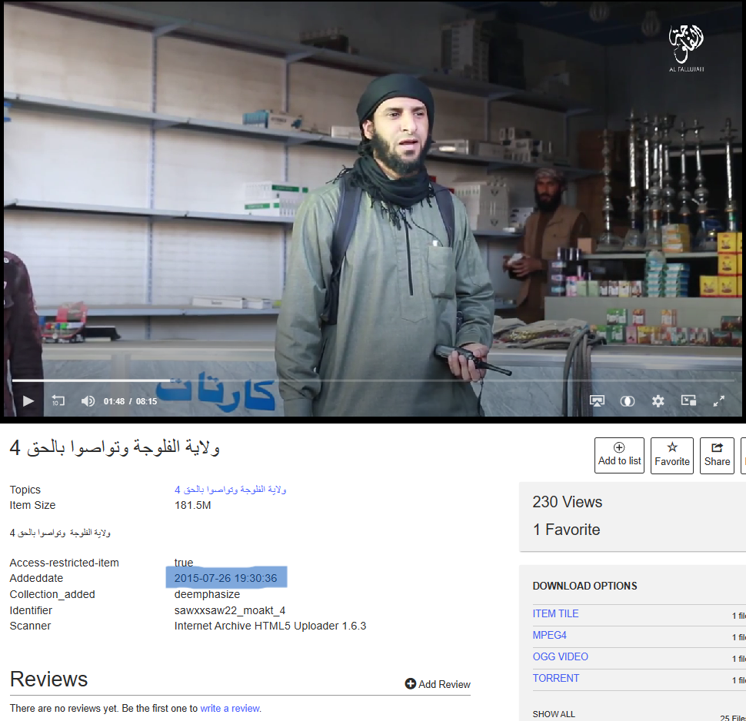
Task: Select the MPEG4 download option
Action: click(x=549, y=635)
